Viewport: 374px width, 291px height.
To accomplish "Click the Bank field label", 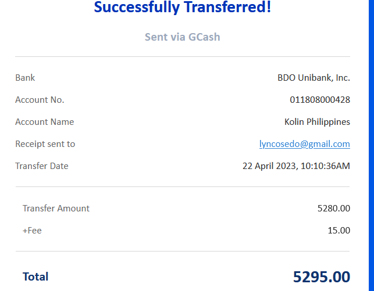I will [x=25, y=78].
